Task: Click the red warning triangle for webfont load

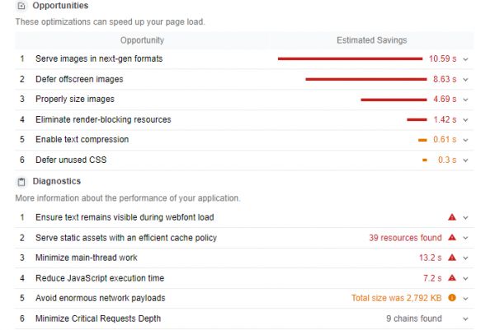Action: coord(452,217)
